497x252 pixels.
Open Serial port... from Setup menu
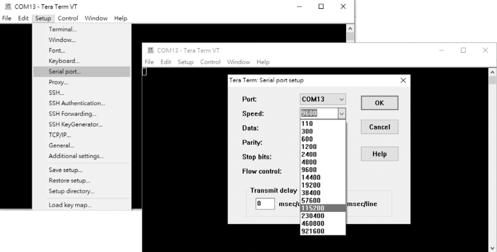82,72
